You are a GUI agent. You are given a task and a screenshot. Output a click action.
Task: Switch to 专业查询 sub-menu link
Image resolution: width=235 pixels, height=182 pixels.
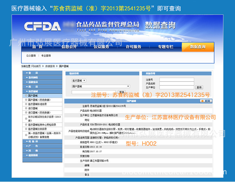click(x=46, y=55)
